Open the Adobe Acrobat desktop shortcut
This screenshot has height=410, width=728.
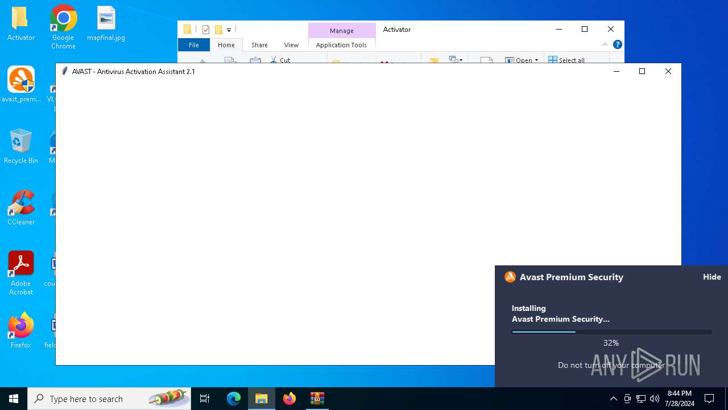pyautogui.click(x=21, y=273)
